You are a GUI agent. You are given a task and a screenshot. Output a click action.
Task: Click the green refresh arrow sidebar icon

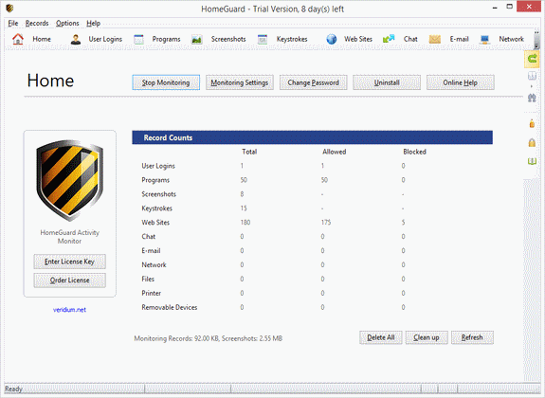(x=532, y=59)
